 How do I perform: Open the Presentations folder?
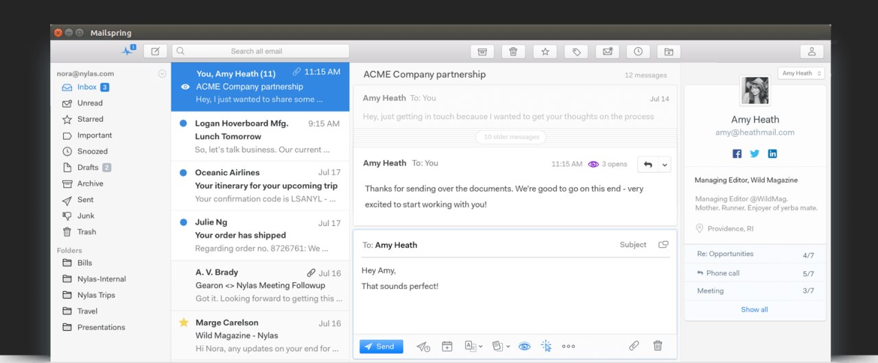click(x=101, y=327)
